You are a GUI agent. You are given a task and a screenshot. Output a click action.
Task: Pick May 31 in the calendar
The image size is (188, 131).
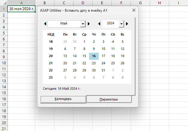point(103,70)
